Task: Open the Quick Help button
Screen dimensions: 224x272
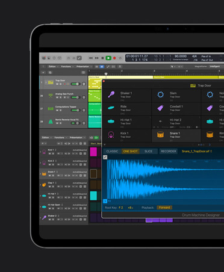Action: [x=54, y=58]
